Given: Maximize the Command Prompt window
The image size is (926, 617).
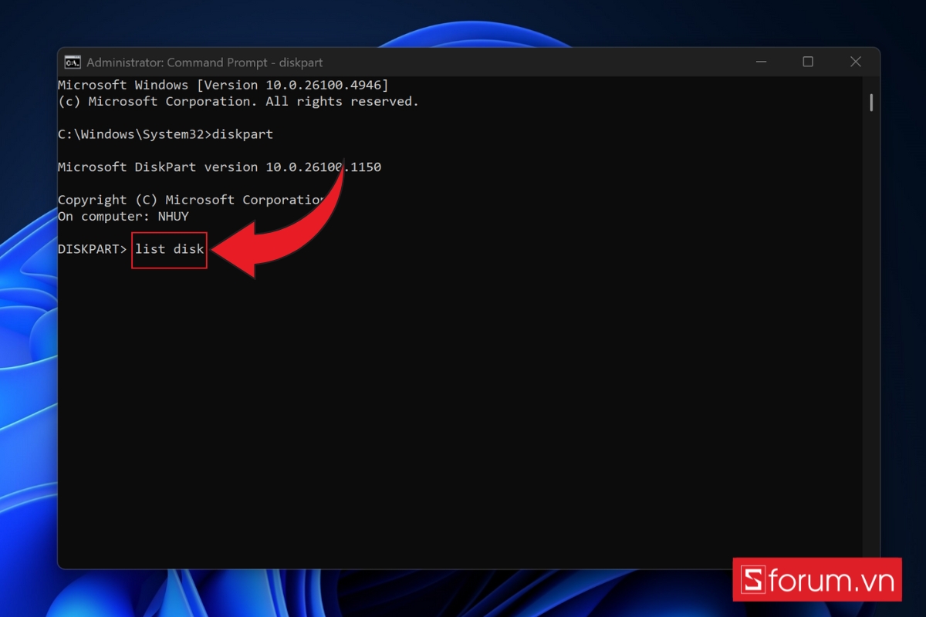Looking at the screenshot, I should coord(808,62).
